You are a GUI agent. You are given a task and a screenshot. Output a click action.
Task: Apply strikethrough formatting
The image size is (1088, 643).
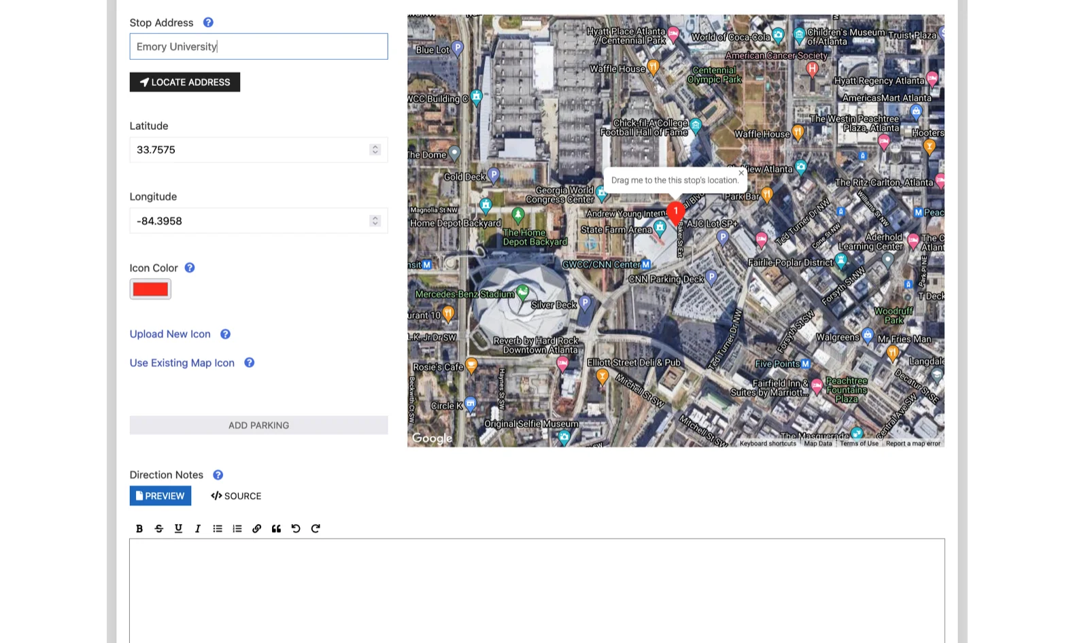159,529
